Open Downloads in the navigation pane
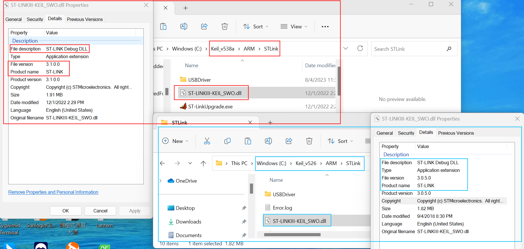Viewport: 524px width, 249px height. pyautogui.click(x=188, y=221)
